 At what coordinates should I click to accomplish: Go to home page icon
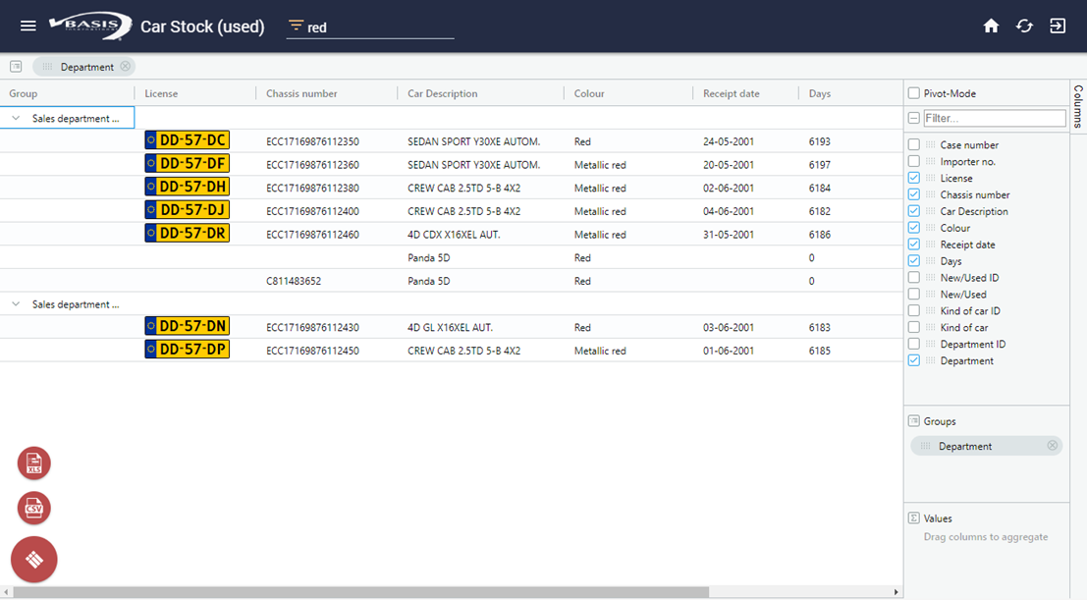click(992, 26)
